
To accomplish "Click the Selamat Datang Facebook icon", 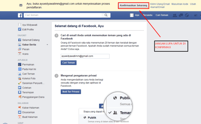I will tap(19, 40).
